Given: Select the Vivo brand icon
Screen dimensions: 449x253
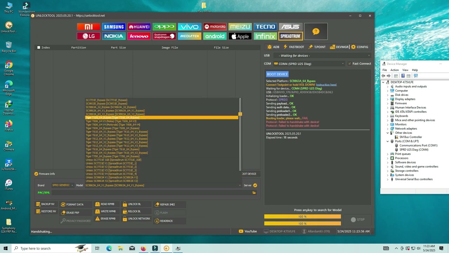Looking at the screenshot, I should point(189,27).
